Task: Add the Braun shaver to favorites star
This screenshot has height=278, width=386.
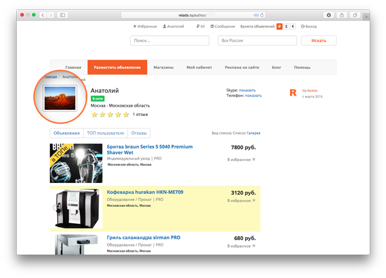Action: click(x=254, y=160)
